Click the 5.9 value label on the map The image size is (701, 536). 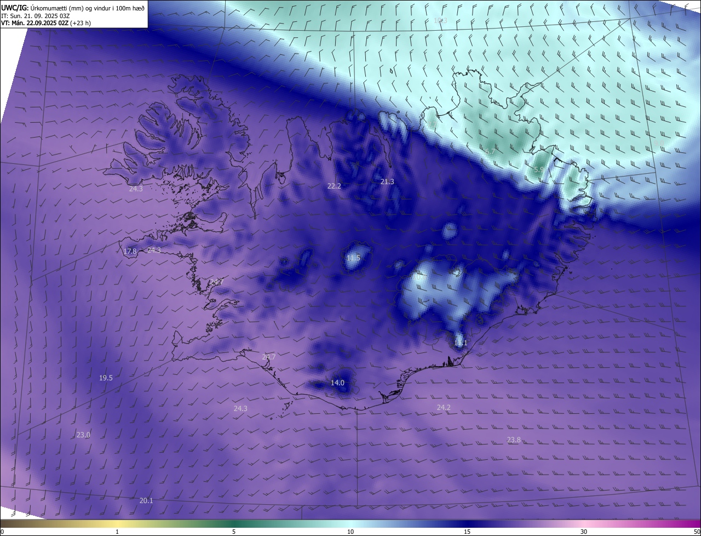click(539, 169)
